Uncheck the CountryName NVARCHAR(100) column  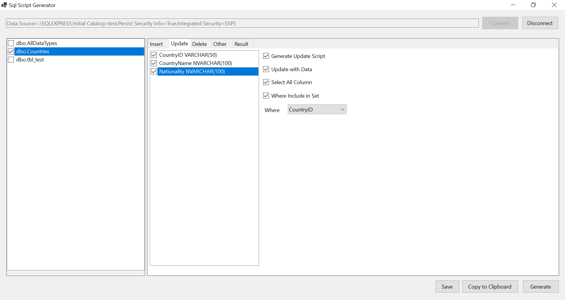click(x=154, y=63)
